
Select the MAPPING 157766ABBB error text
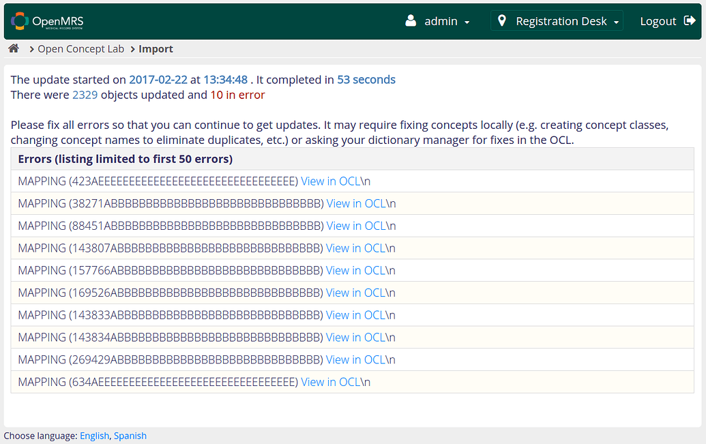[171, 270]
